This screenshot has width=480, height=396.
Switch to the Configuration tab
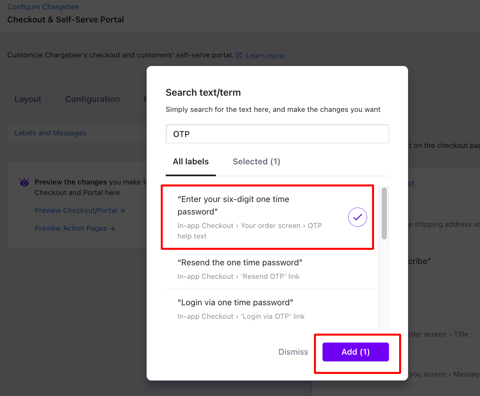(x=92, y=99)
